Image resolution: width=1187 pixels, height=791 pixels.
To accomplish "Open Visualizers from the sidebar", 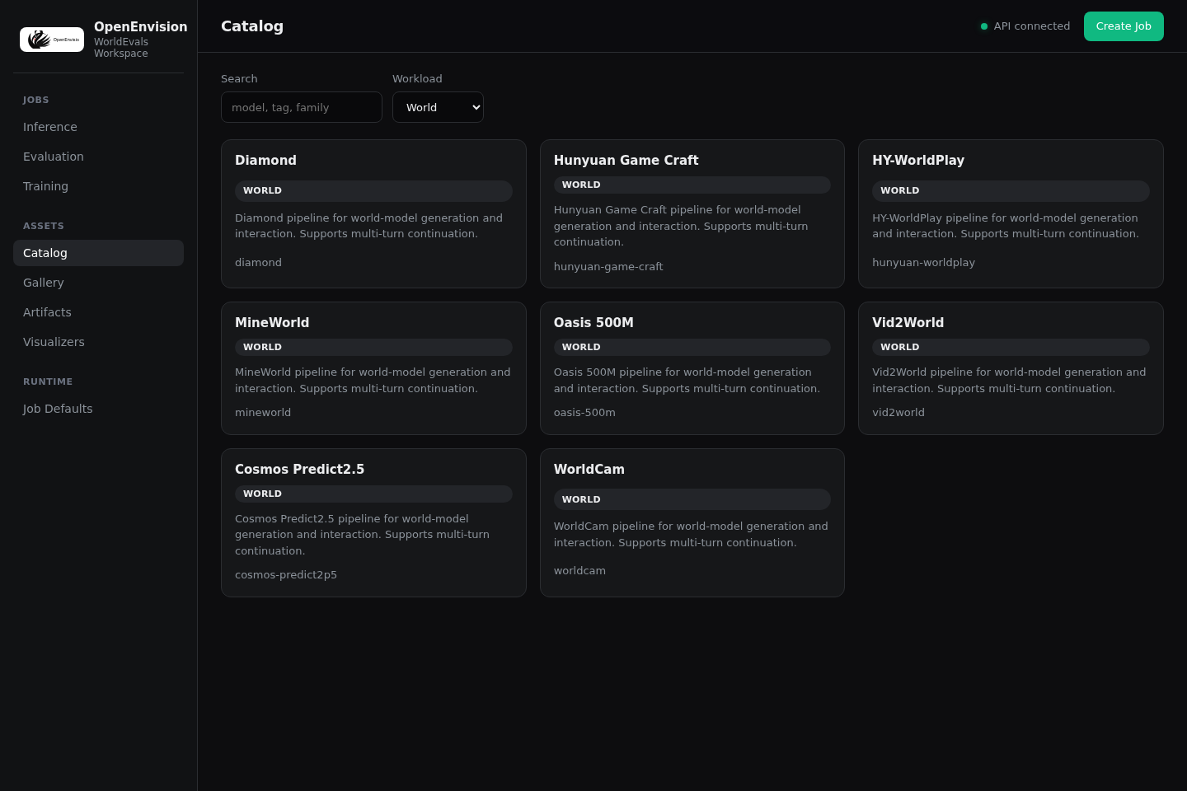I will 98,342.
